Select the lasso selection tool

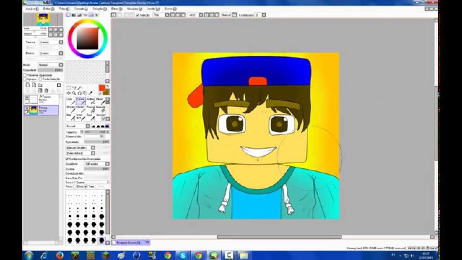click(74, 88)
